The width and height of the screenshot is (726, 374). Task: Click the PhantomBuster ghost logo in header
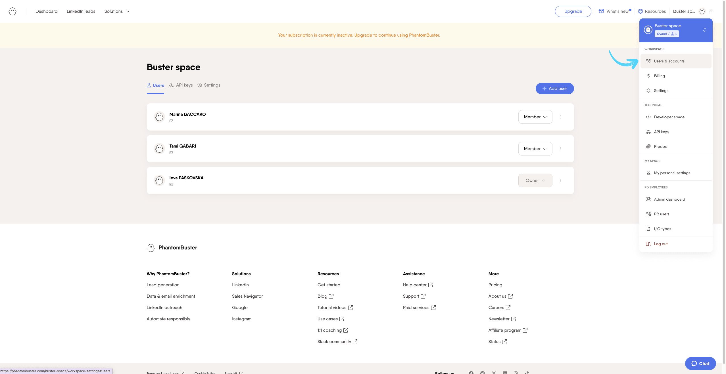coord(12,11)
